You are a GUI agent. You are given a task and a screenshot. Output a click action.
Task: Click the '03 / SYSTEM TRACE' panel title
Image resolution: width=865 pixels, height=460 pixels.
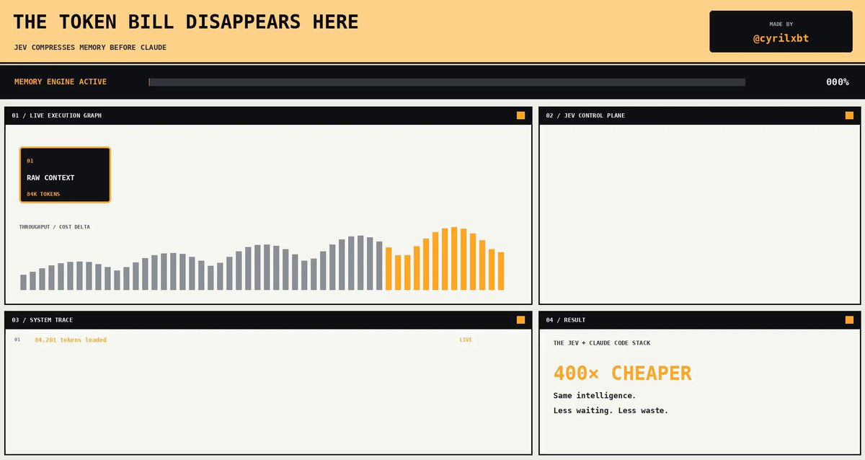tap(43, 319)
